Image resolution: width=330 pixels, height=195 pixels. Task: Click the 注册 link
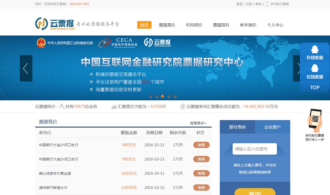click(x=249, y=4)
